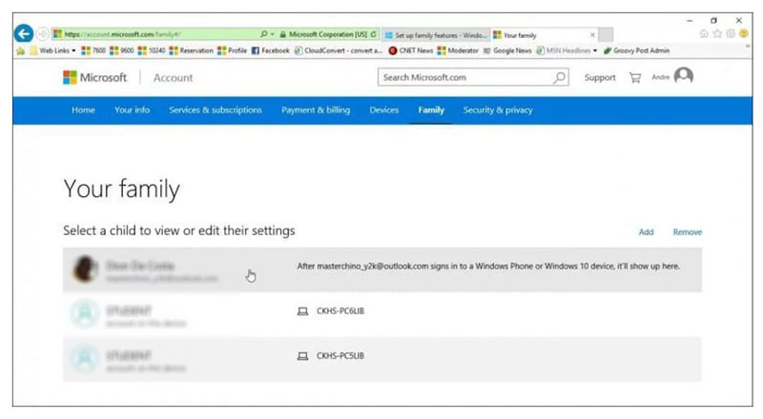Viewport: 763px width, 419px height.
Task: Open the CloudConvert bookmark
Action: point(339,50)
